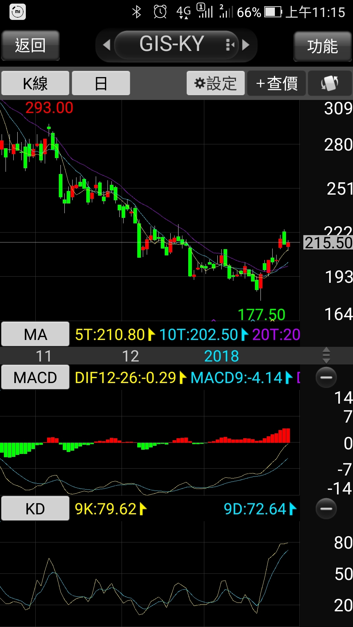This screenshot has width=353, height=627.
Task: Tap the 293.00 high price label
Action: 49,108
